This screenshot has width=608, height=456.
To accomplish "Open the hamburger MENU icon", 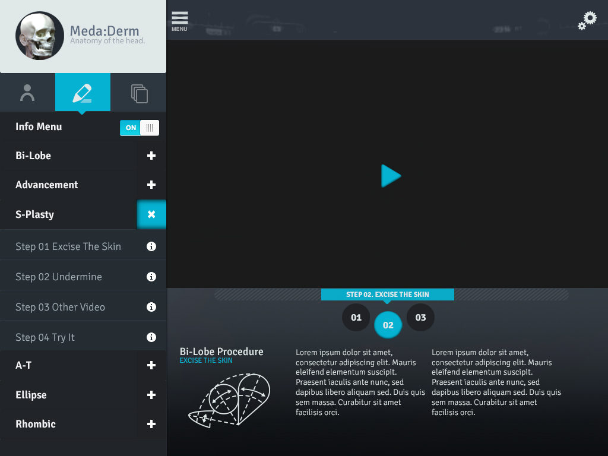I will coord(179,18).
